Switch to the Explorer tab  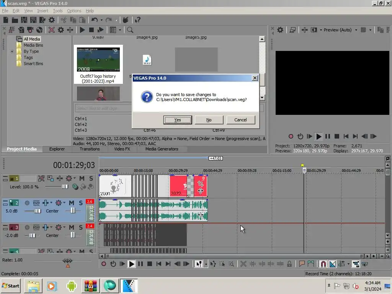pos(57,149)
